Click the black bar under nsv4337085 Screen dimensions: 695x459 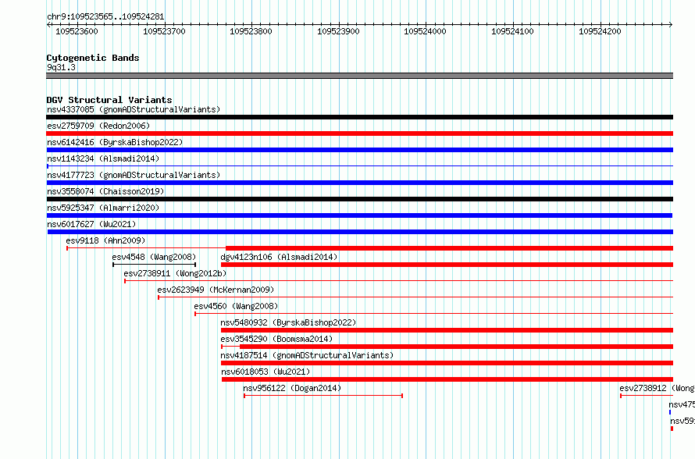359,117
